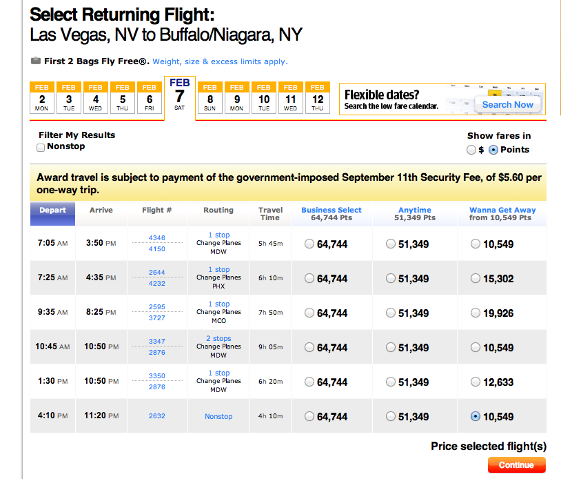View the 2 stops routing link
The width and height of the screenshot is (561, 479).
218,339
